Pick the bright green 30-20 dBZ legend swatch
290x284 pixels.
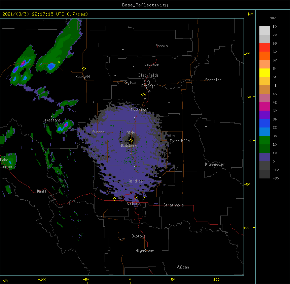click(x=264, y=140)
